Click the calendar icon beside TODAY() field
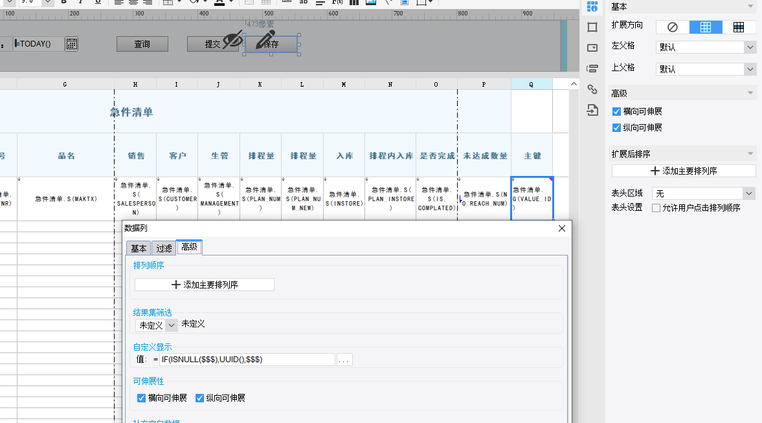The width and height of the screenshot is (762, 423). 71,44
